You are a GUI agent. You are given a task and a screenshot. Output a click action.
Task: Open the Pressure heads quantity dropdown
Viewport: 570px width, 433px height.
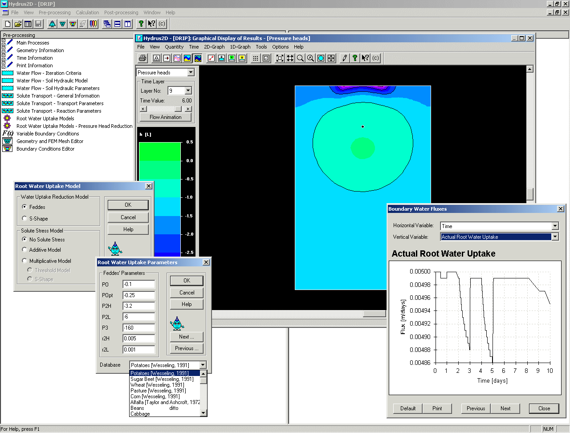tap(191, 72)
